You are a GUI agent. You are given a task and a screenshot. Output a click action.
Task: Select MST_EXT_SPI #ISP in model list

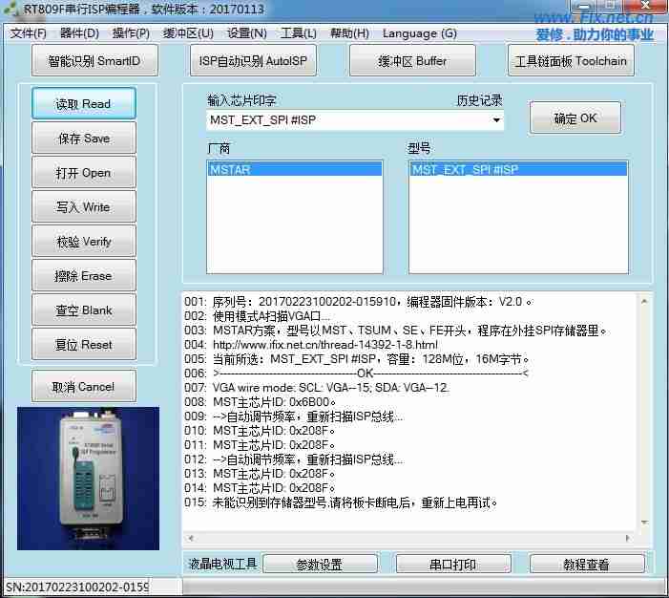tap(517, 169)
